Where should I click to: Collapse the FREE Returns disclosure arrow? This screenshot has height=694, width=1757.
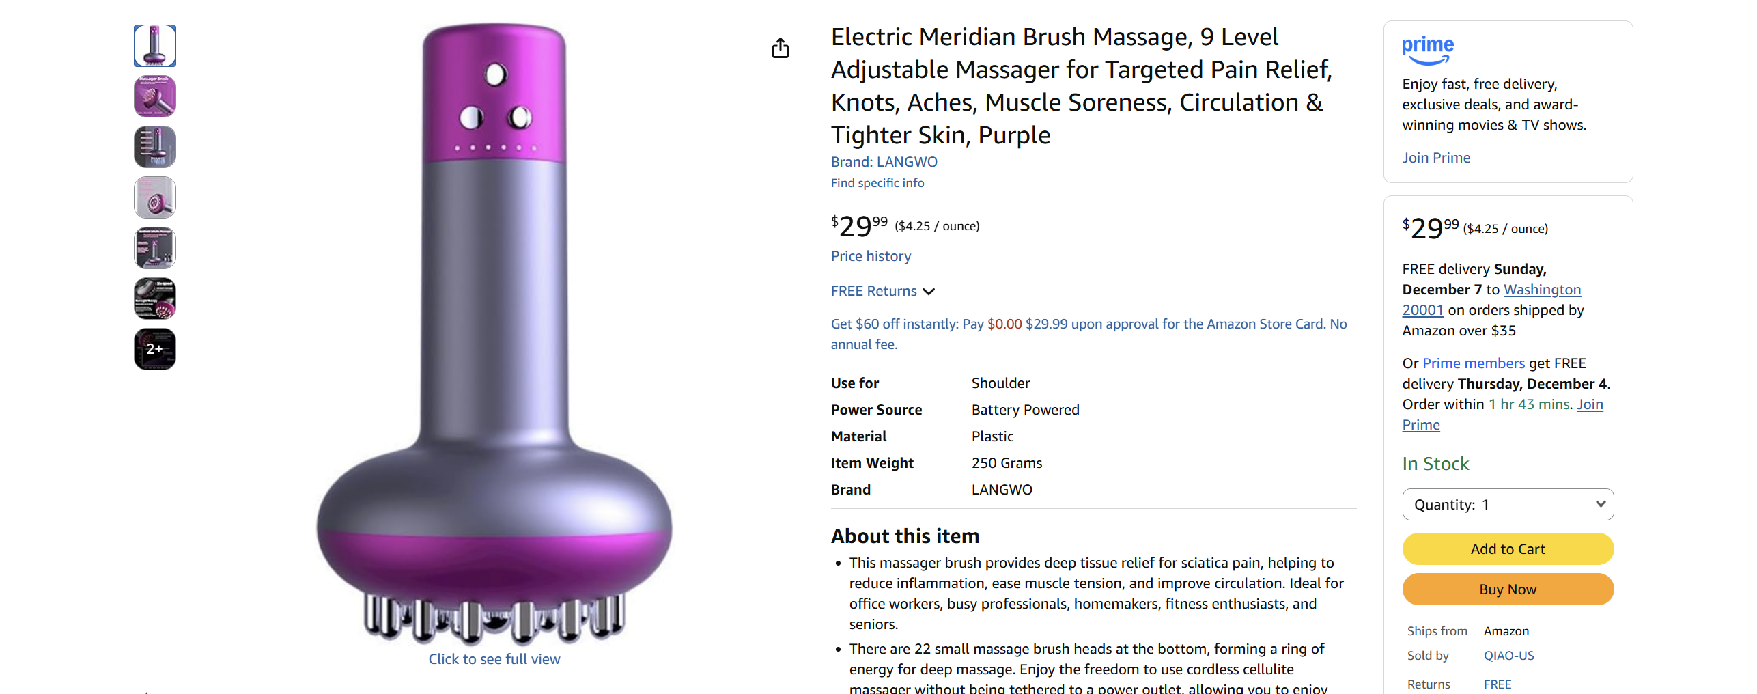pyautogui.click(x=929, y=292)
